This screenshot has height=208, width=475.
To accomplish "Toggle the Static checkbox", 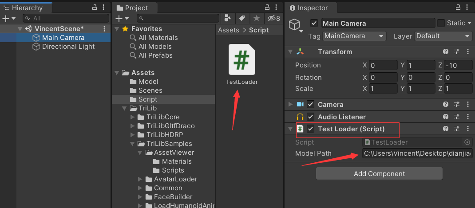I will click(441, 23).
